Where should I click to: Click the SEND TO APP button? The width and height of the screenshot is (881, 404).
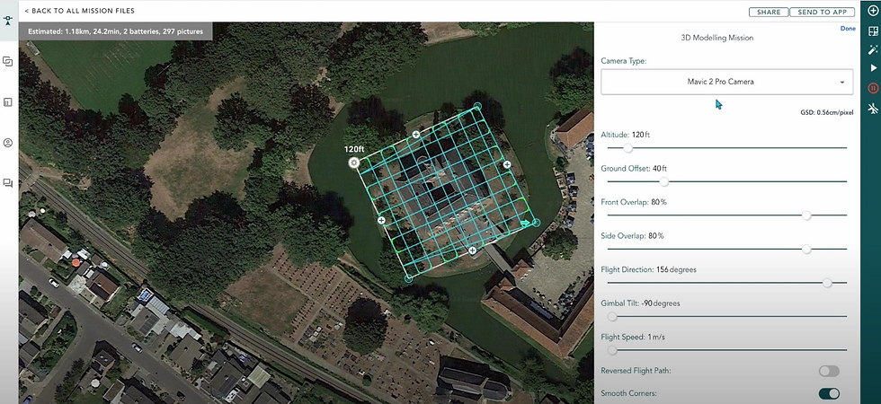tap(823, 12)
